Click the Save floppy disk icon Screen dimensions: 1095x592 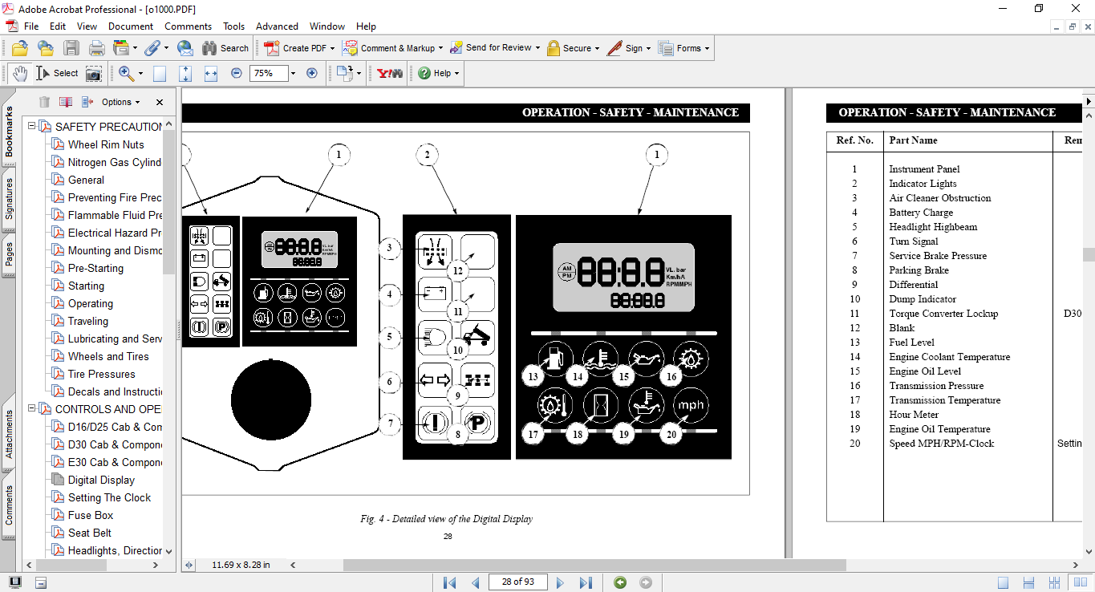tap(71, 48)
